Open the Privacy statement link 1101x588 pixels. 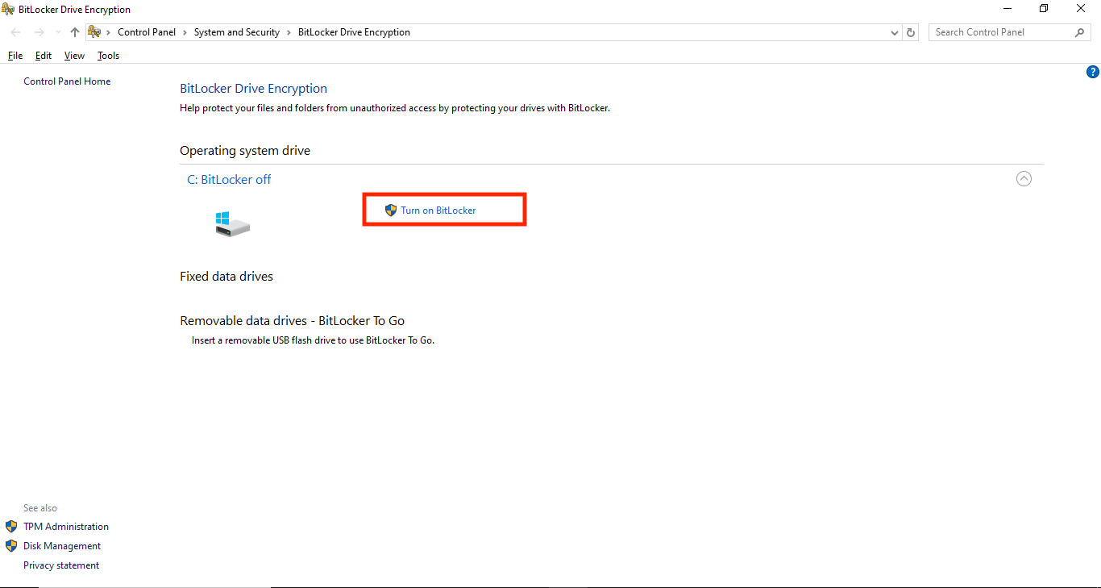[61, 565]
